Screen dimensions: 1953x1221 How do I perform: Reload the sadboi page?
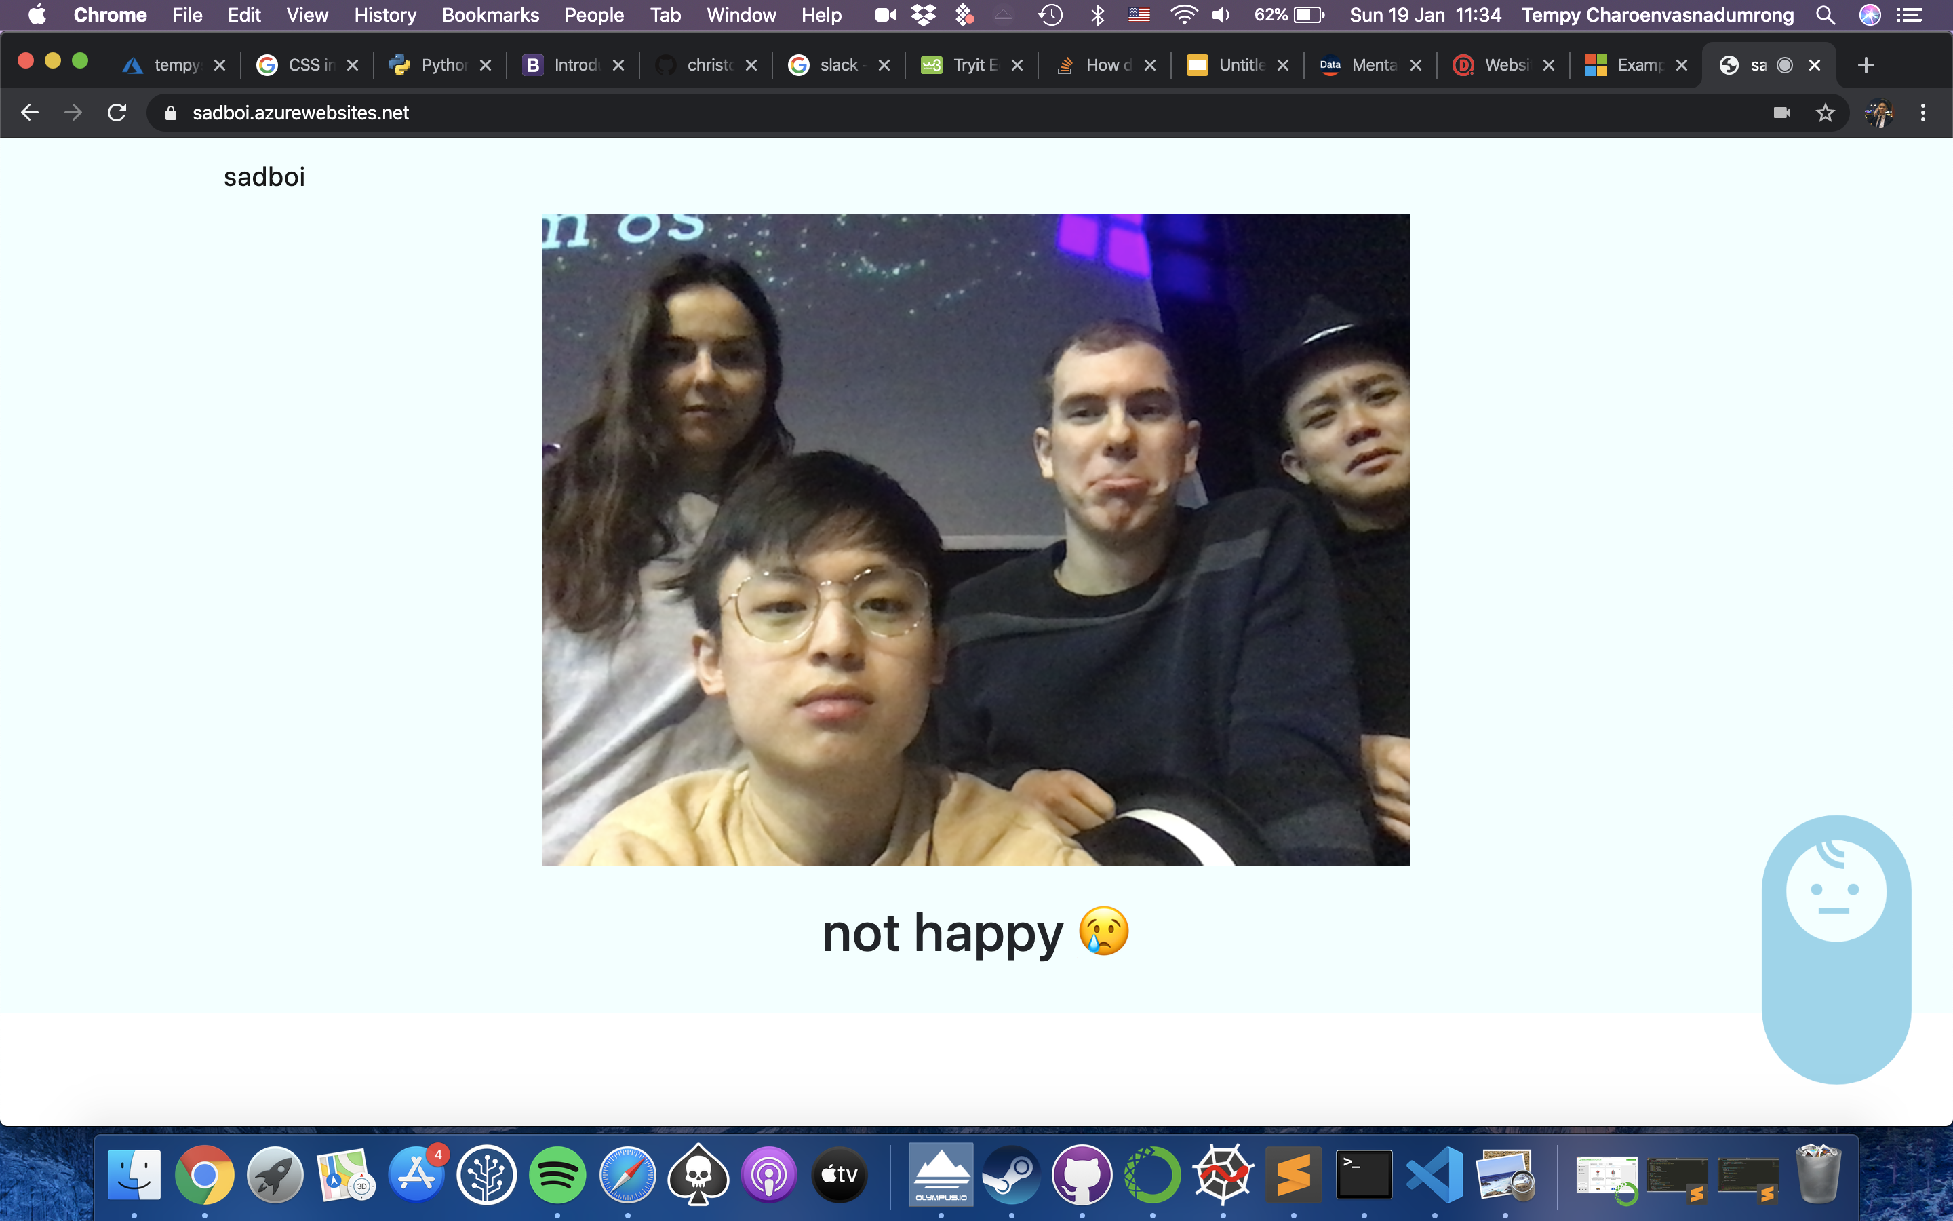tap(117, 112)
